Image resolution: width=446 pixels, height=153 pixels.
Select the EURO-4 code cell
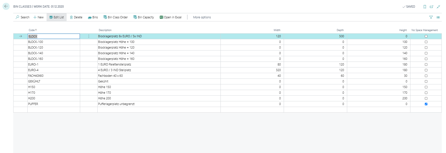point(54,70)
